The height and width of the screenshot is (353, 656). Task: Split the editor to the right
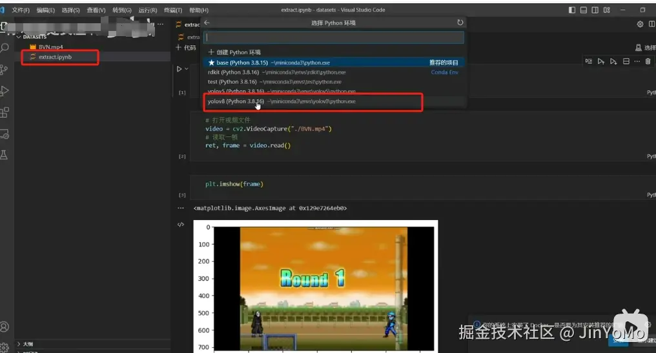click(652, 25)
